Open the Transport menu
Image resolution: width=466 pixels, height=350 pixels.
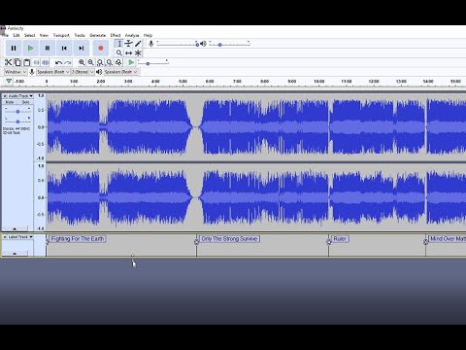[x=61, y=35]
